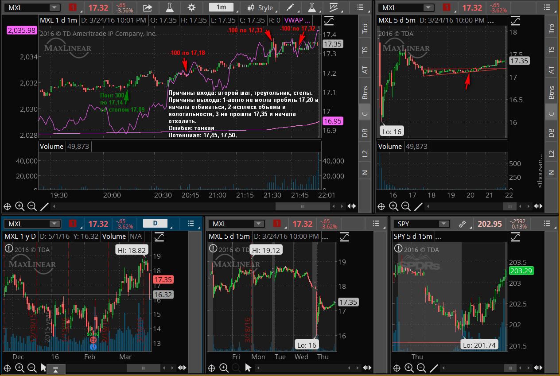Viewport: 560px width, 376px height.
Task: Click info icon on MXL daily chart
Action: (8, 249)
